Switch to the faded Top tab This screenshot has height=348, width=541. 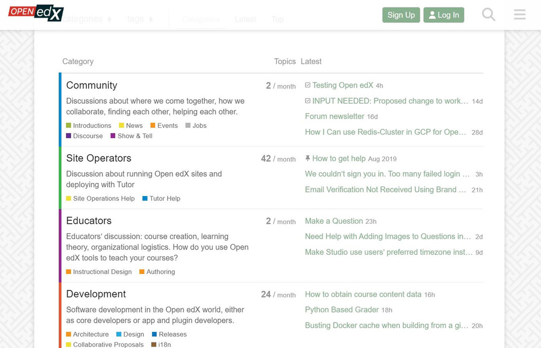pos(278,20)
